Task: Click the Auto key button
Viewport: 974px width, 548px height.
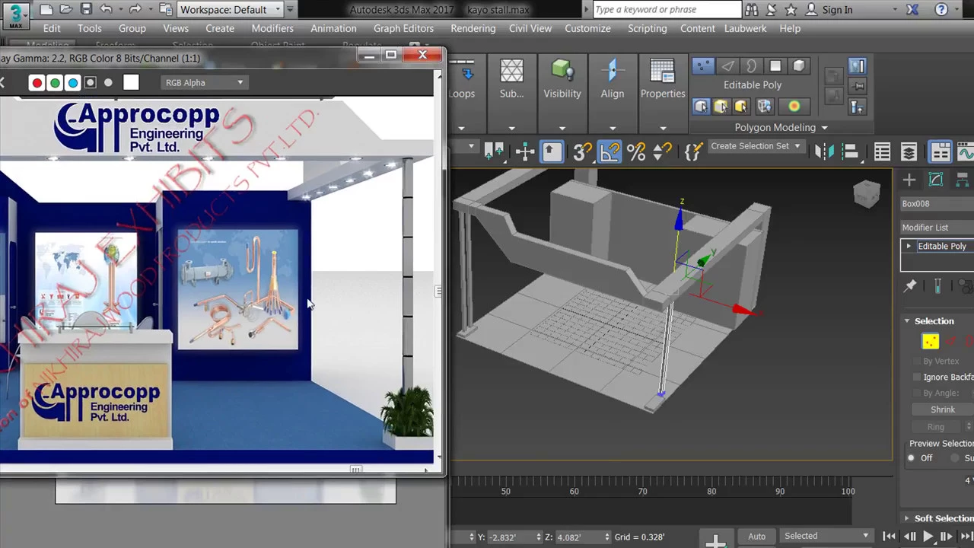Action: 756,536
